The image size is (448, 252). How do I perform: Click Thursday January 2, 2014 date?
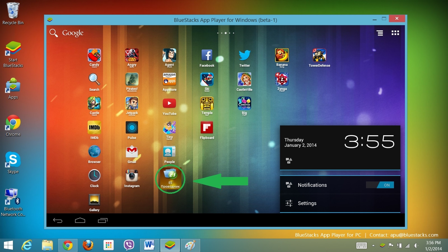(300, 143)
